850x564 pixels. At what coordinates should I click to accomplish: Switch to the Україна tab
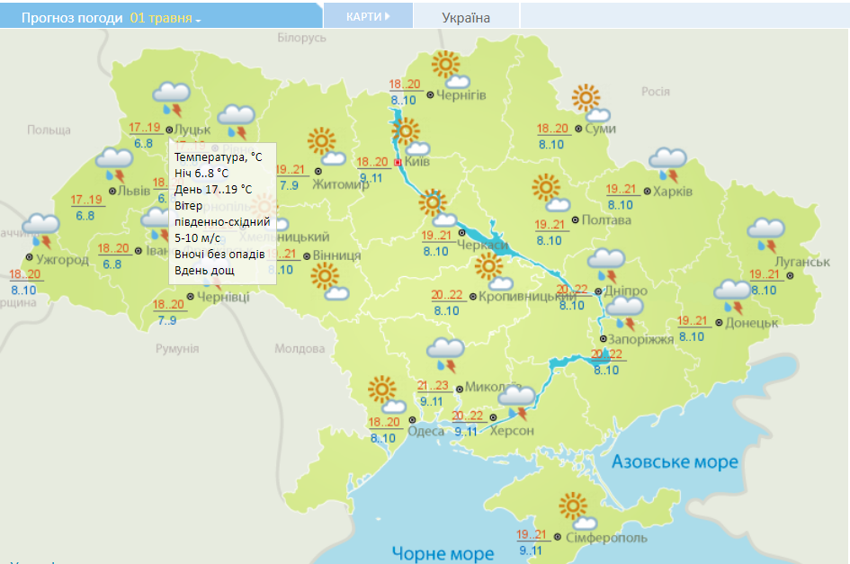465,15
